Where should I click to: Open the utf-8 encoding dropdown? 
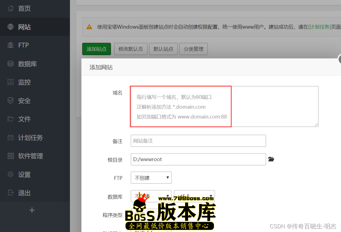click(x=194, y=196)
